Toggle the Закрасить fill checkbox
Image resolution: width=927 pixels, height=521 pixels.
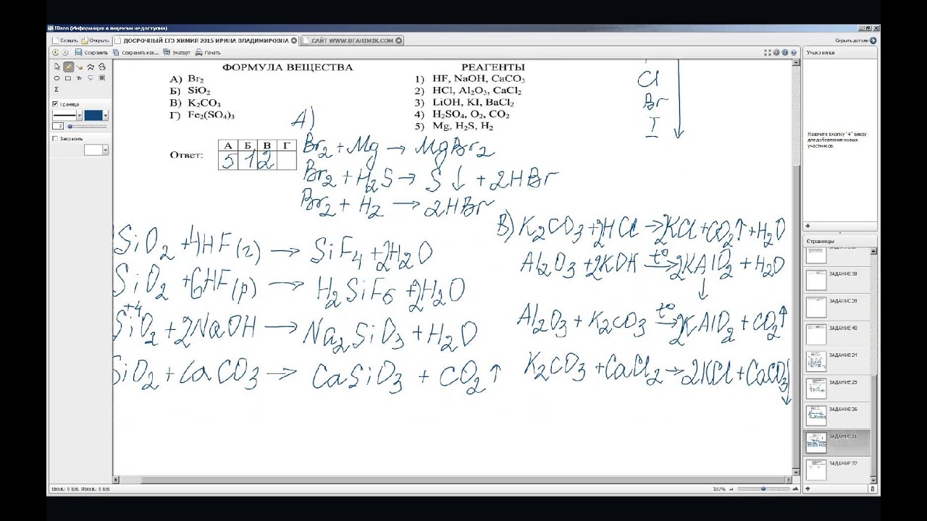pyautogui.click(x=56, y=138)
